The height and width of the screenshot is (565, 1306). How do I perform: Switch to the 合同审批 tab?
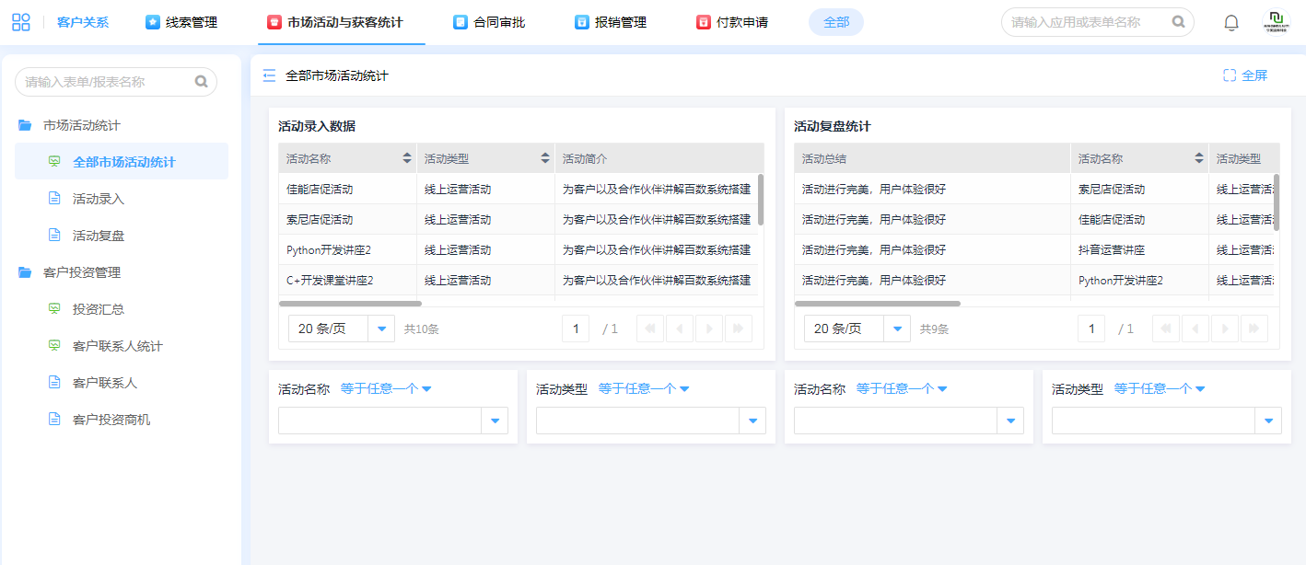pos(489,22)
